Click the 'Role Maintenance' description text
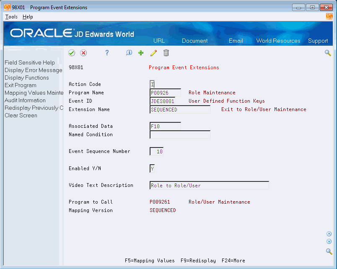Viewport: 337px width, 269px height. (x=212, y=93)
